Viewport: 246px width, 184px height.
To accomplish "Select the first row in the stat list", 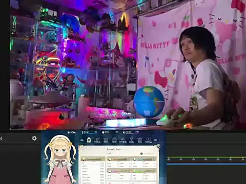I will pos(93,163).
